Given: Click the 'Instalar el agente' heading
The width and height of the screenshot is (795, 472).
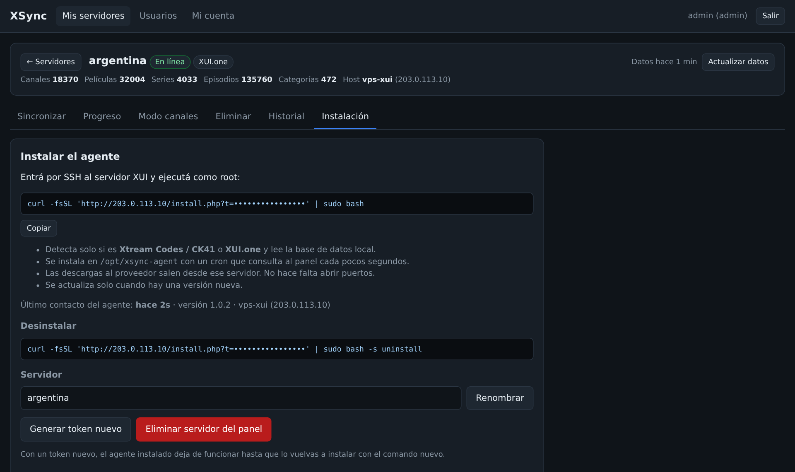Looking at the screenshot, I should pos(70,157).
